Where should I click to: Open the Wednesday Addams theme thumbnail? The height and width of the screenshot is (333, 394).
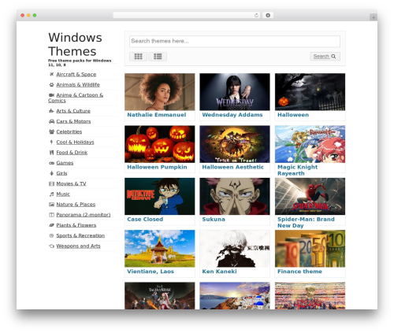(235, 92)
